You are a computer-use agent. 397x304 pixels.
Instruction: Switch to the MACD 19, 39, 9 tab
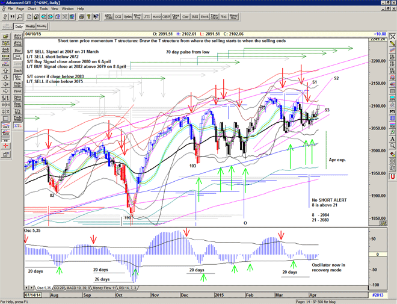(x=81, y=289)
